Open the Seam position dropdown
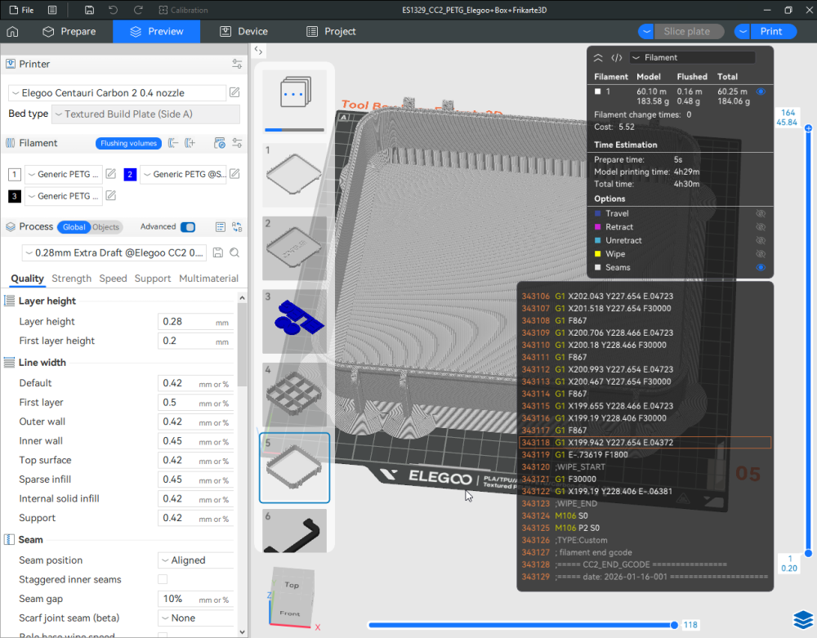 point(196,560)
